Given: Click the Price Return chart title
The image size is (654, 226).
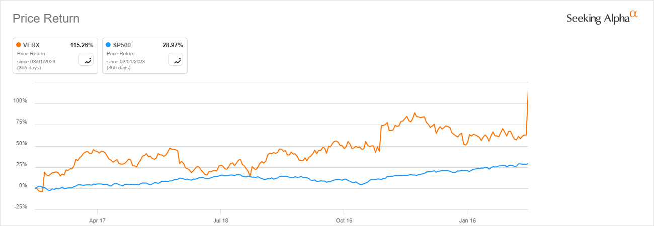Looking at the screenshot, I should click(46, 19).
